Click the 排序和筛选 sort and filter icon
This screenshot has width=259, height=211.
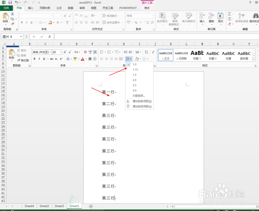[x=241, y=16]
